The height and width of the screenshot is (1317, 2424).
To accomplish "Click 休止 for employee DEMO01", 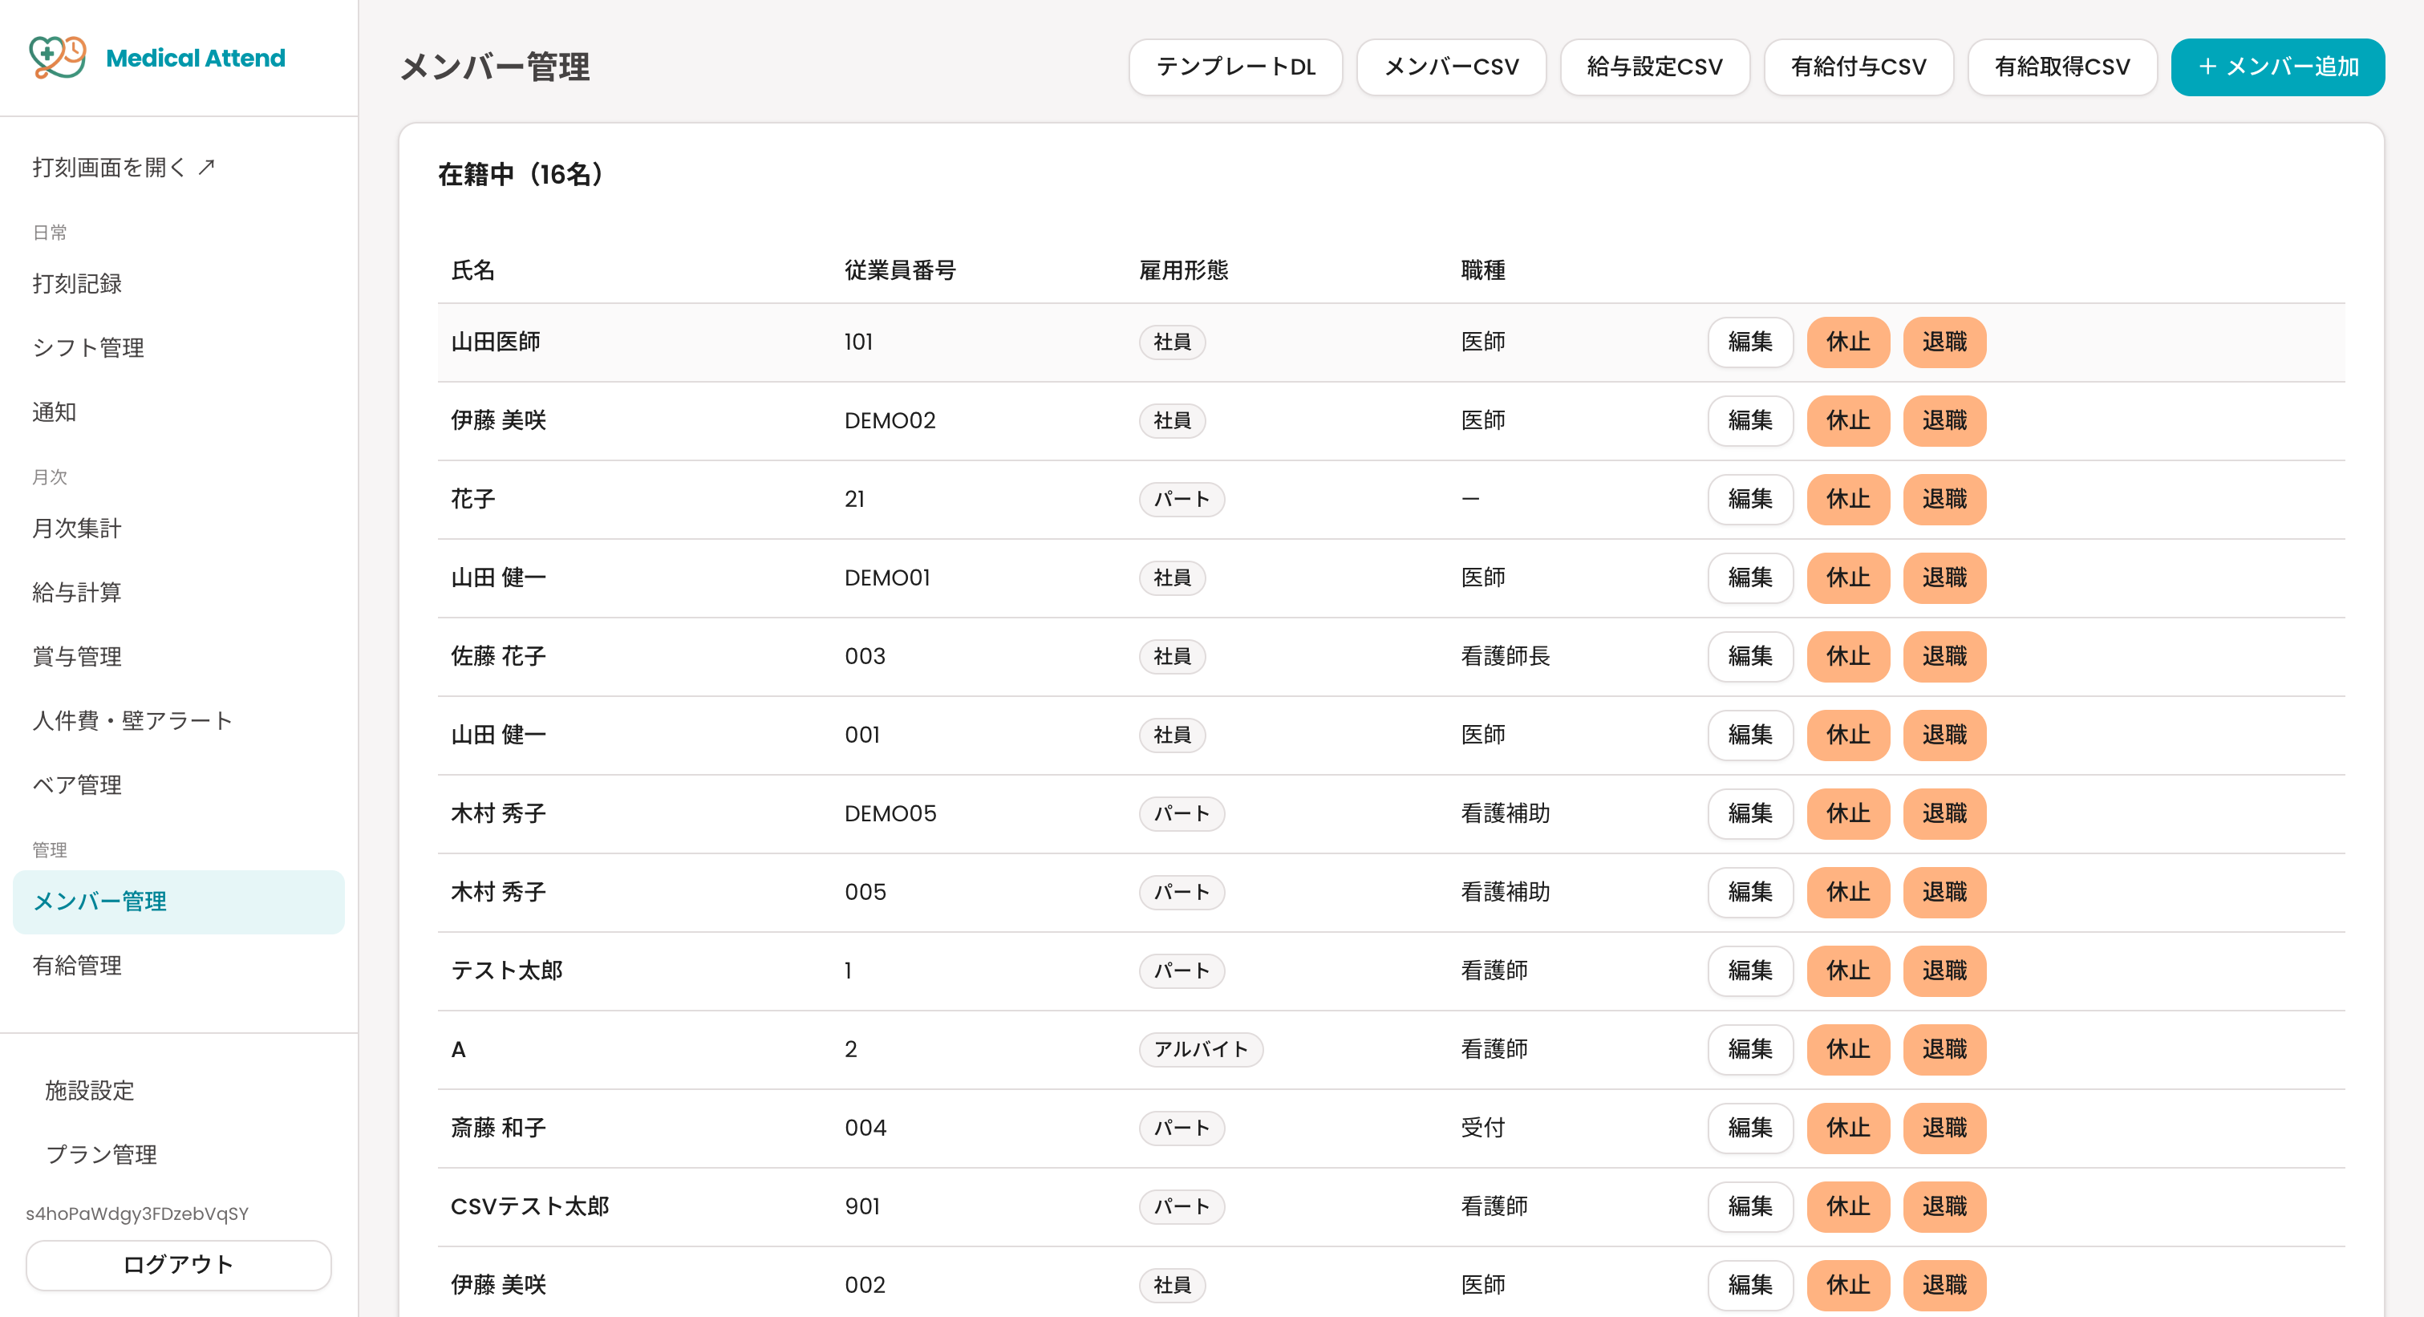I will [1848, 577].
